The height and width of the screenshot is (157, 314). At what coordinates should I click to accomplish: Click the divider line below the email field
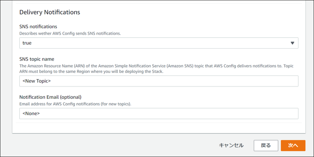[158, 123]
